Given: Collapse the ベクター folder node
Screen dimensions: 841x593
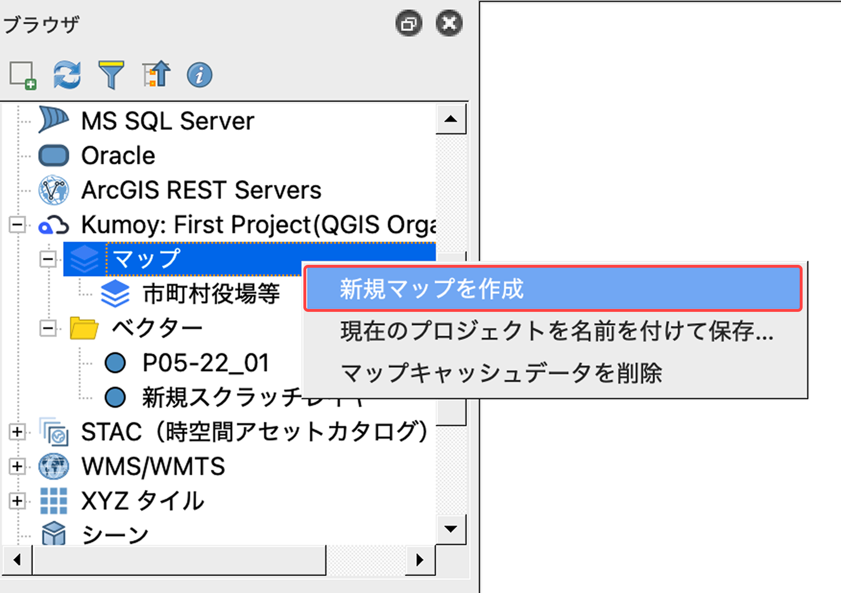Looking at the screenshot, I should [48, 329].
